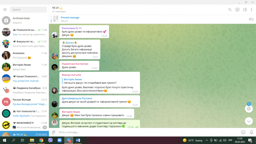Focus the Write a message field
This screenshot has width=256, height=144.
(148, 132)
